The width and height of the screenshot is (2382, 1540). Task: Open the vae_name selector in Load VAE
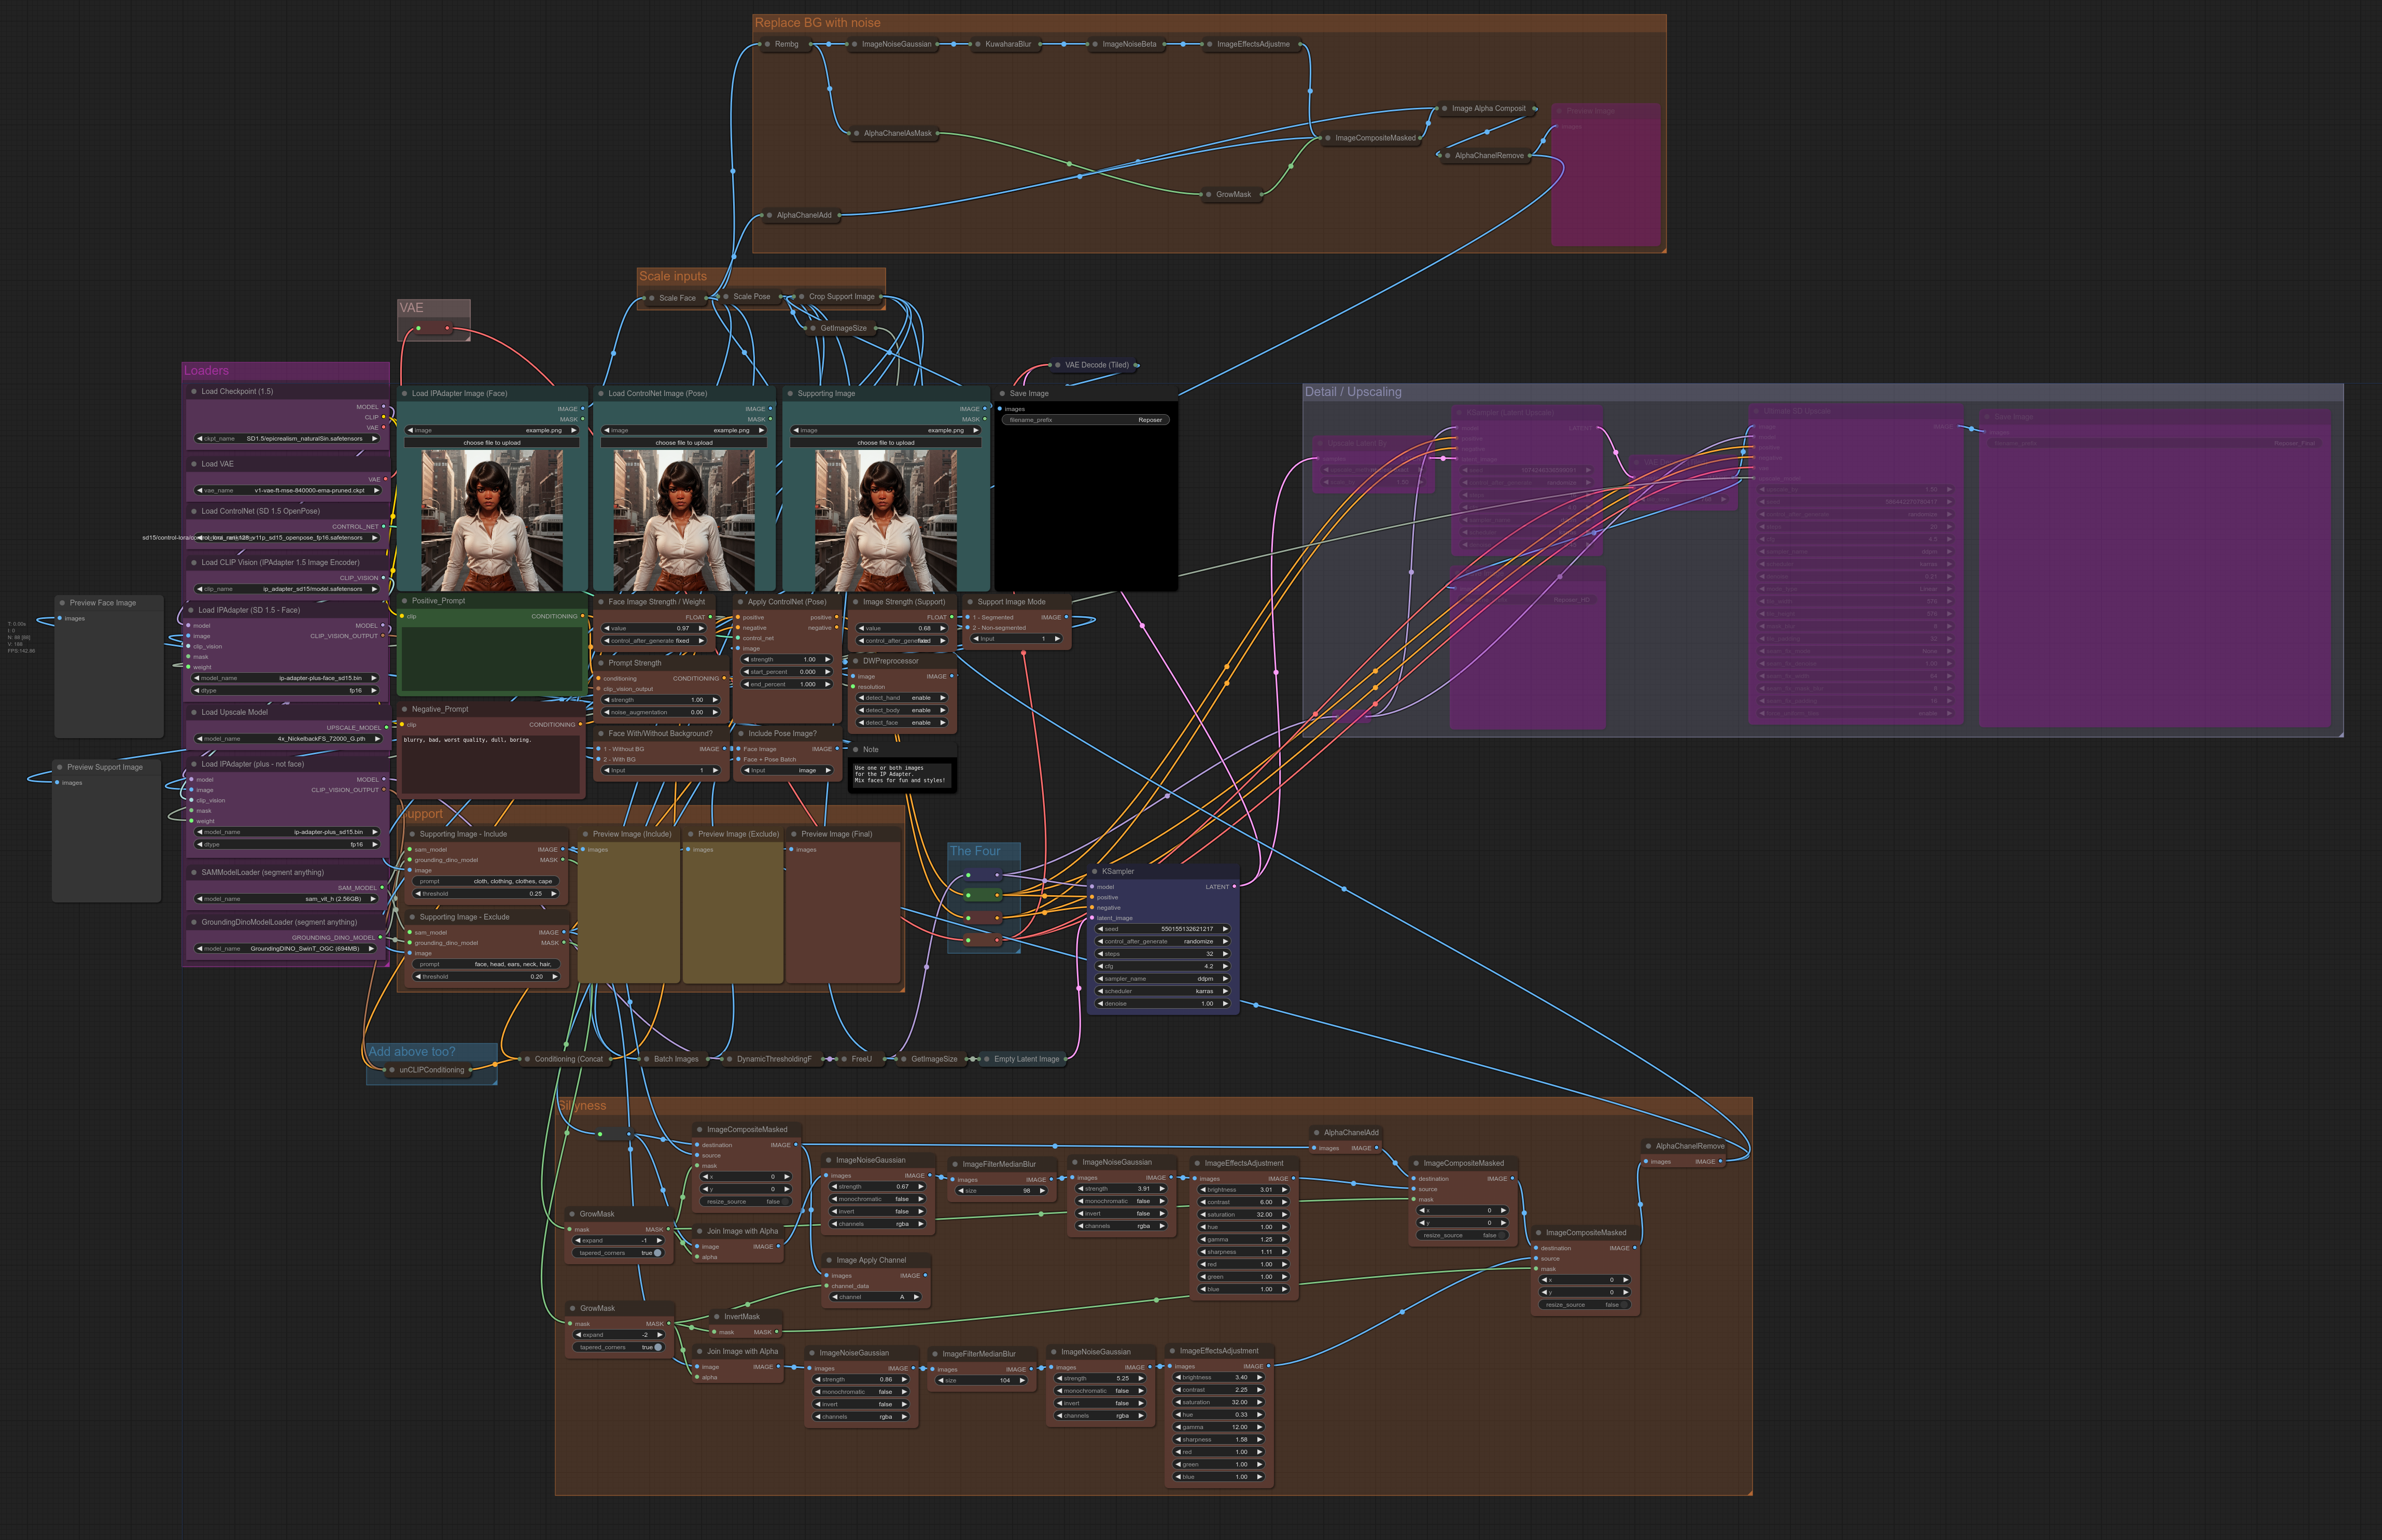coord(288,490)
